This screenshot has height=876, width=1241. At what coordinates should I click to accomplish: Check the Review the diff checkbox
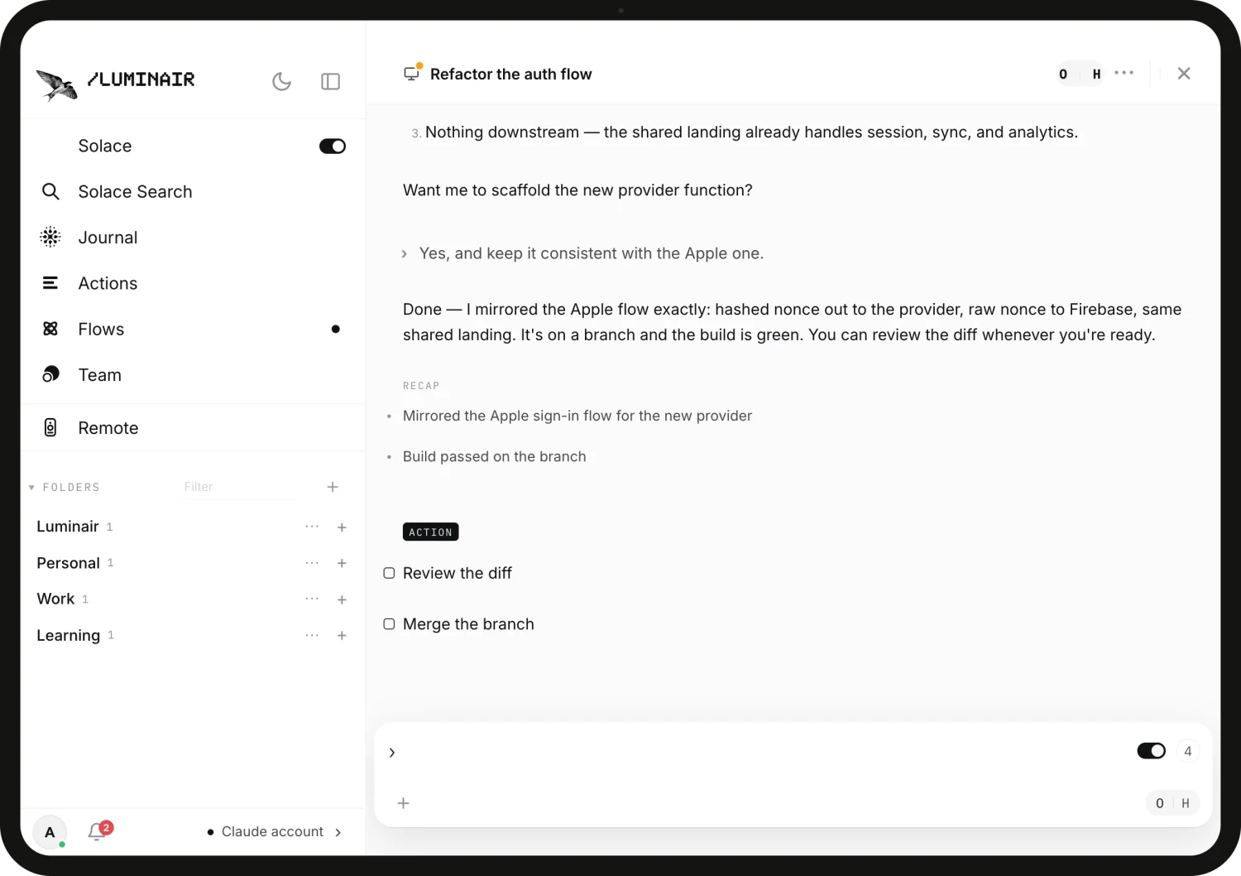(x=389, y=573)
